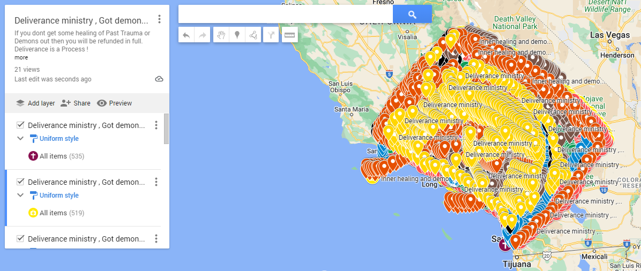Open the third layer's three-dot options menu

[x=156, y=239]
